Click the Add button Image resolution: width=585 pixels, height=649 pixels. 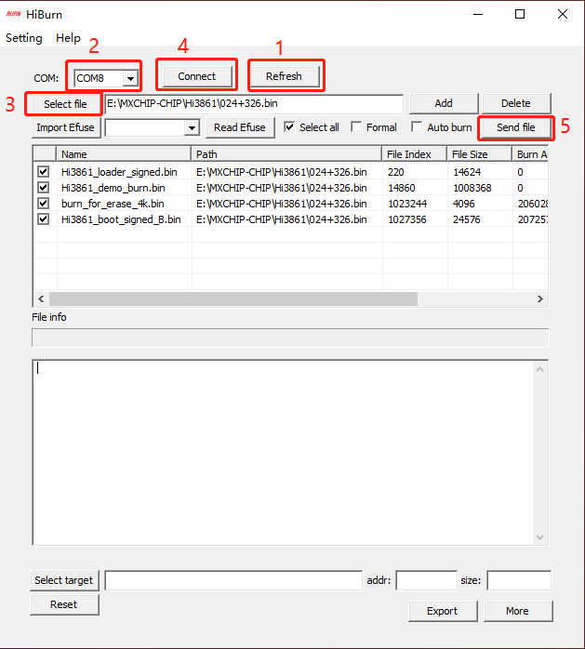[x=444, y=103]
